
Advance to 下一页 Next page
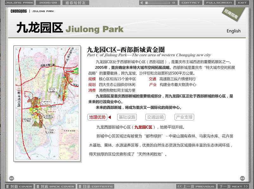point(233,186)
